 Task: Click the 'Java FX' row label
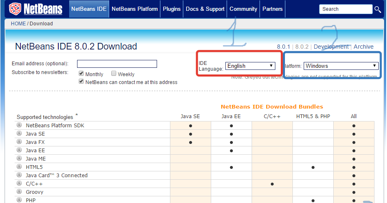(x=35, y=142)
